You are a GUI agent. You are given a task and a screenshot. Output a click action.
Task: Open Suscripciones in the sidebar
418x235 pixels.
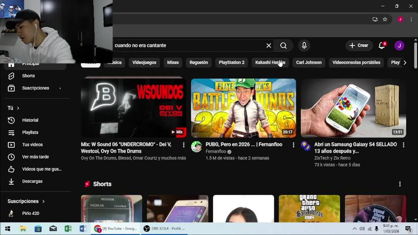[35, 88]
